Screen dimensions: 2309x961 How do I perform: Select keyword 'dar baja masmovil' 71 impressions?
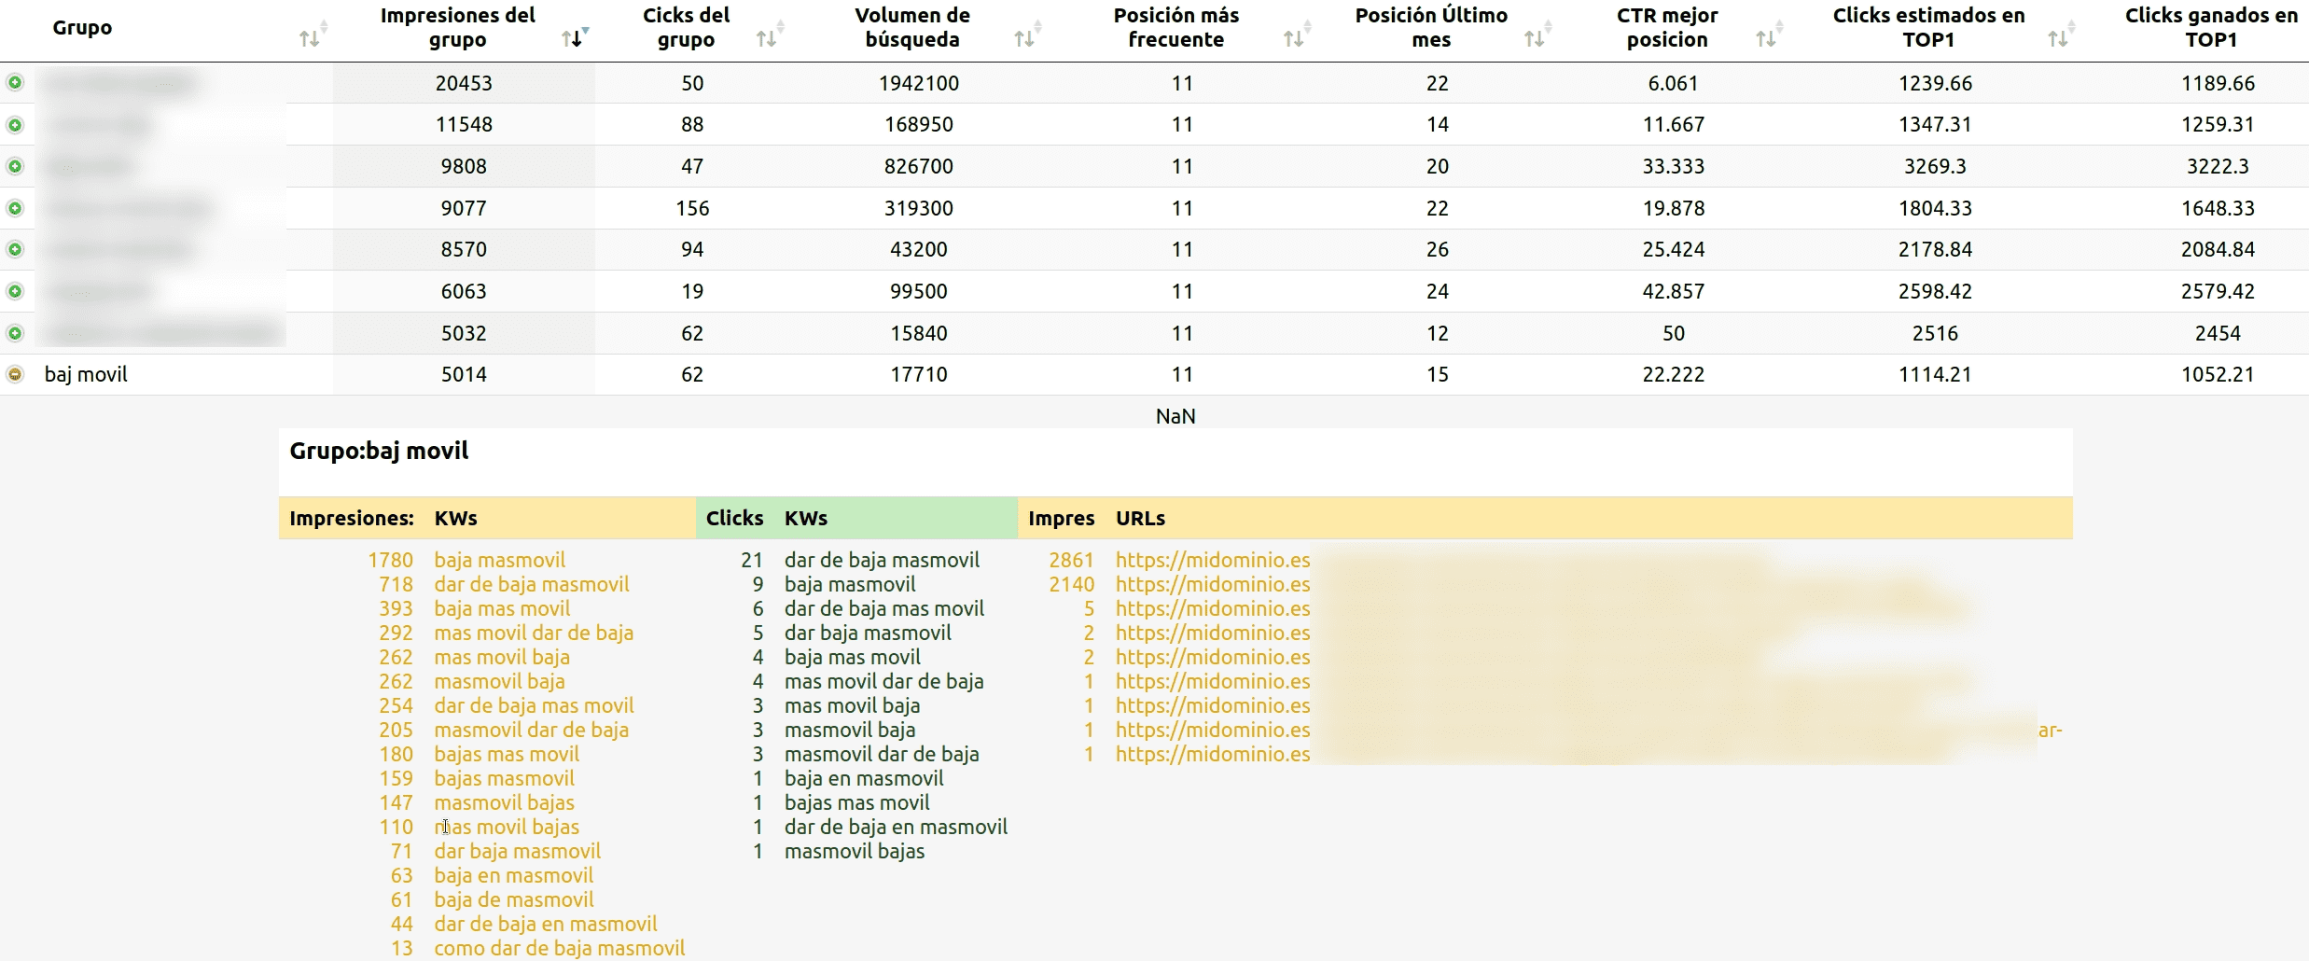(517, 851)
